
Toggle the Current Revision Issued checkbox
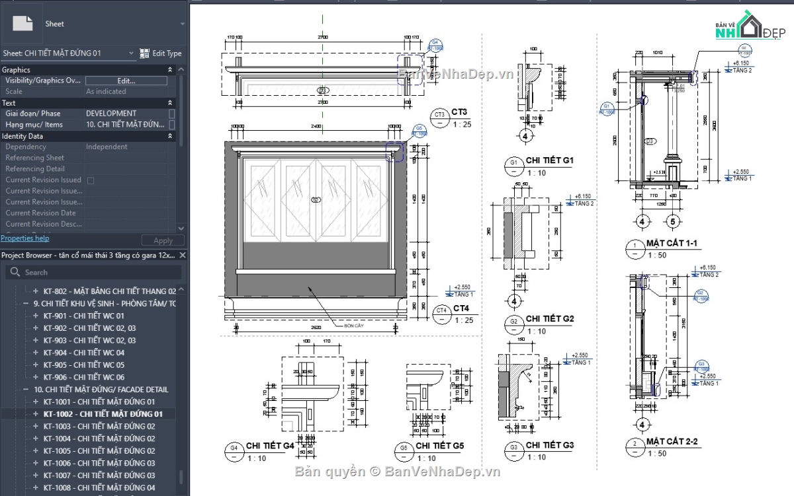pos(91,180)
